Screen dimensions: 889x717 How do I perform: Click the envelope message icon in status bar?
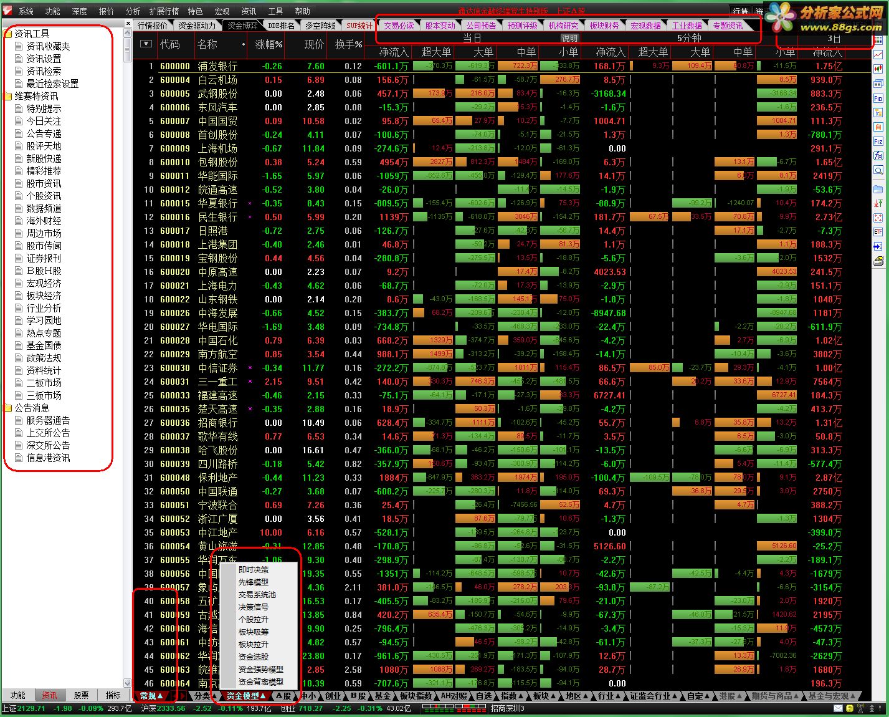(x=839, y=708)
